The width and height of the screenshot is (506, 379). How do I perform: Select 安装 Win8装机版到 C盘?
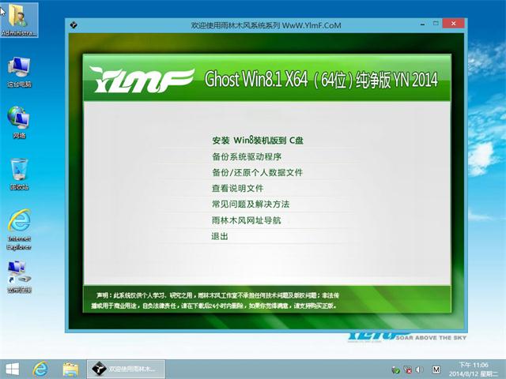click(257, 140)
